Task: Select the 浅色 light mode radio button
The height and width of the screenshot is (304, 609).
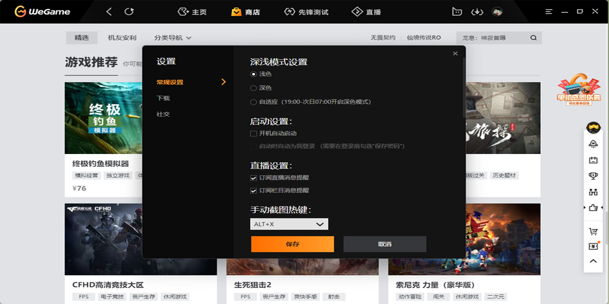Action: click(254, 74)
